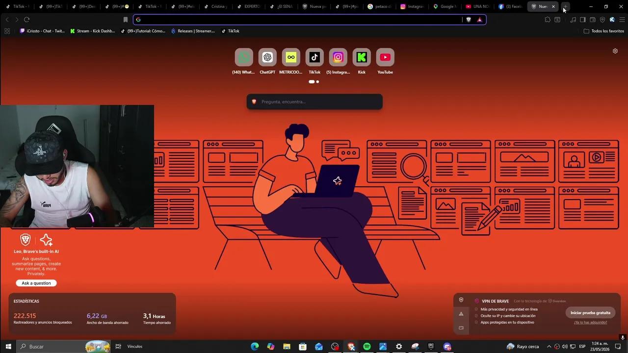
Task: Click the Brave Rewards triangle icon
Action: pos(479,20)
